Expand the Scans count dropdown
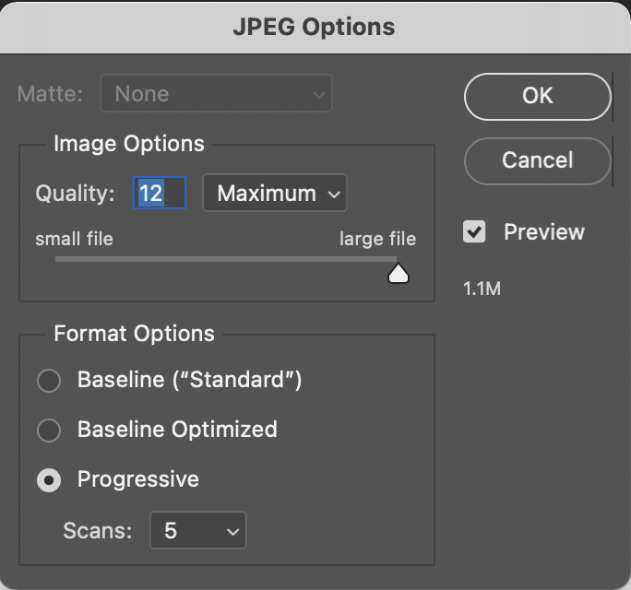The image size is (631, 590). point(197,531)
